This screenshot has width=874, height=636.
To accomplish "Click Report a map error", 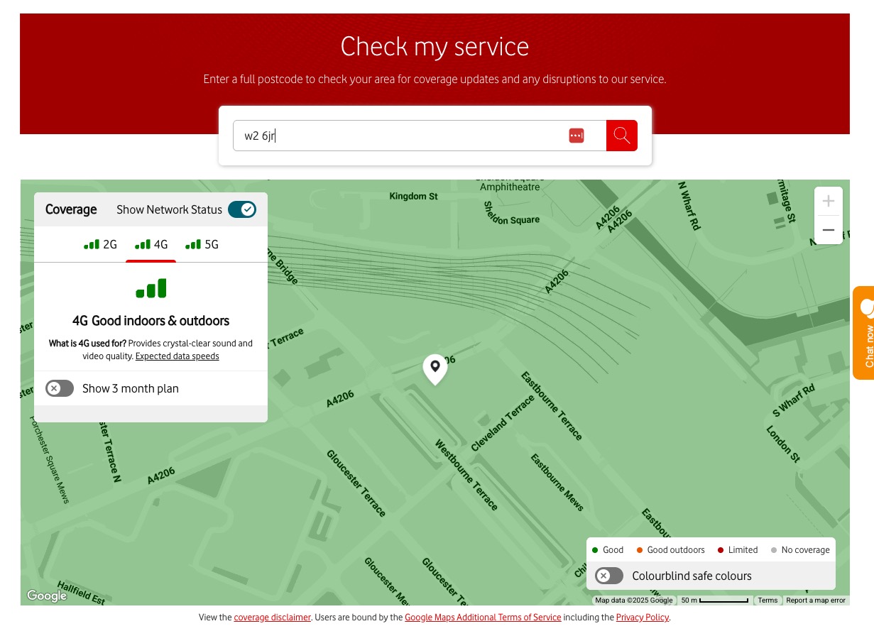I will coord(816,601).
